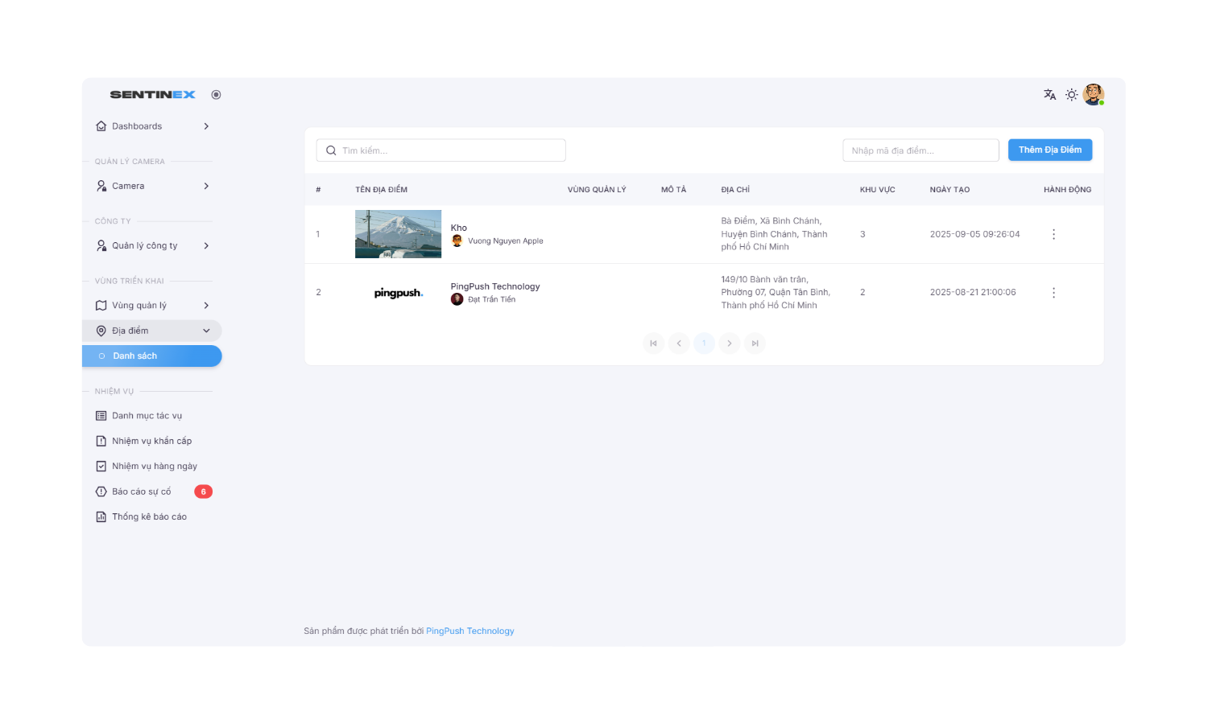Click the next page arrow
Viewport: 1208px width, 724px height.
pyautogui.click(x=730, y=343)
